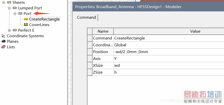Click the Sheets folder icon
The width and height of the screenshot is (224, 105).
(9, 3)
